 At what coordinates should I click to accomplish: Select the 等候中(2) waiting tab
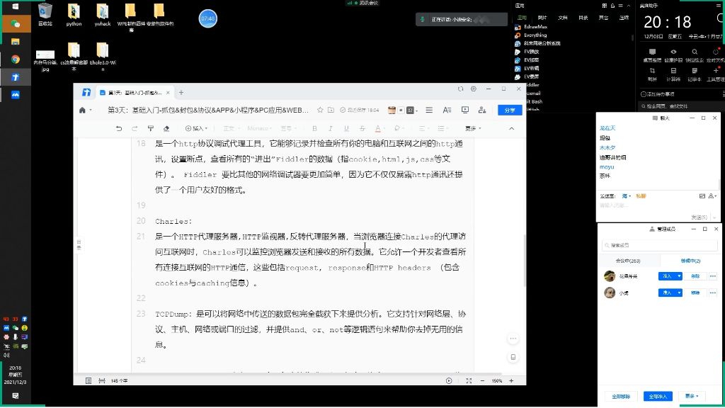click(690, 261)
